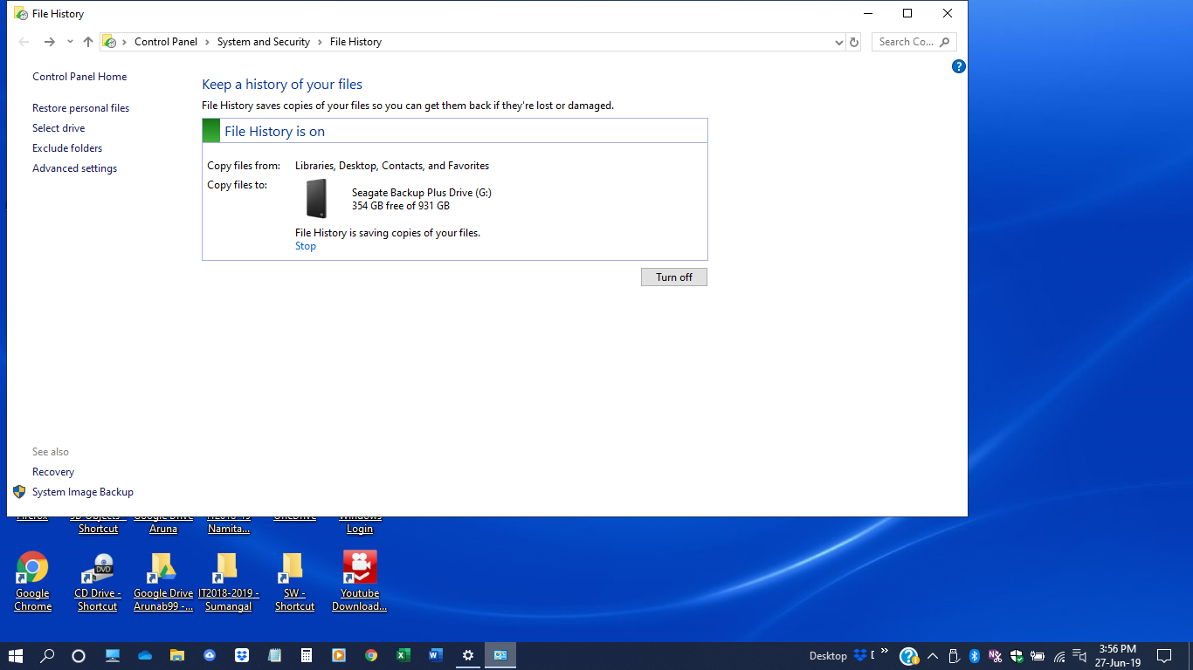Open Excel from the taskbar
1193x670 pixels.
403,655
